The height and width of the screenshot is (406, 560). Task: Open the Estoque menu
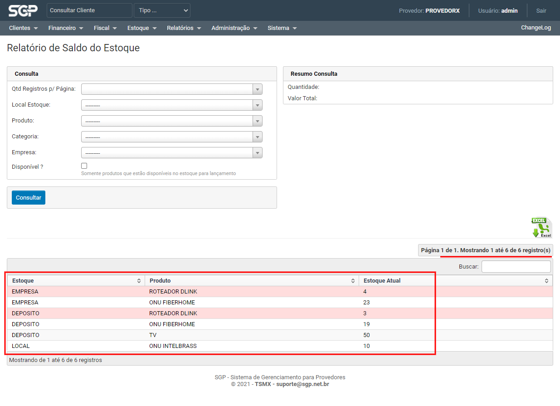[x=142, y=28]
